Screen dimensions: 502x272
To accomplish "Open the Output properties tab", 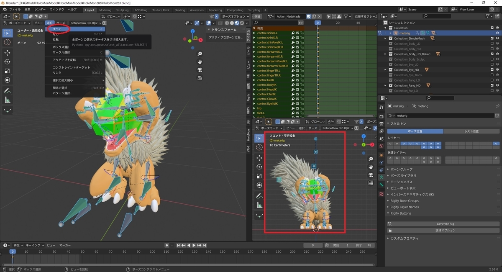I will (x=381, y=124).
